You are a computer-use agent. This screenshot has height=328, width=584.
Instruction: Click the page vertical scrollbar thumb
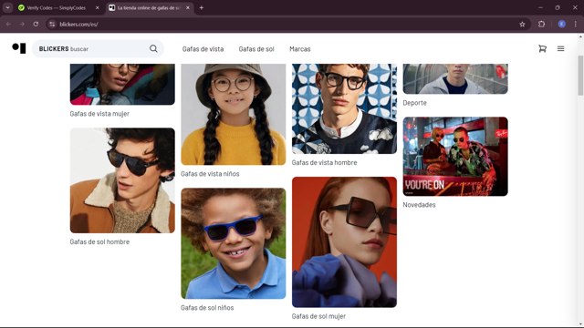pos(580,76)
